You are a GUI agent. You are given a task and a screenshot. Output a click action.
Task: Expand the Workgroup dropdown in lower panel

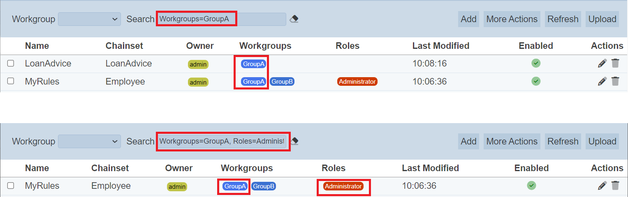point(89,141)
